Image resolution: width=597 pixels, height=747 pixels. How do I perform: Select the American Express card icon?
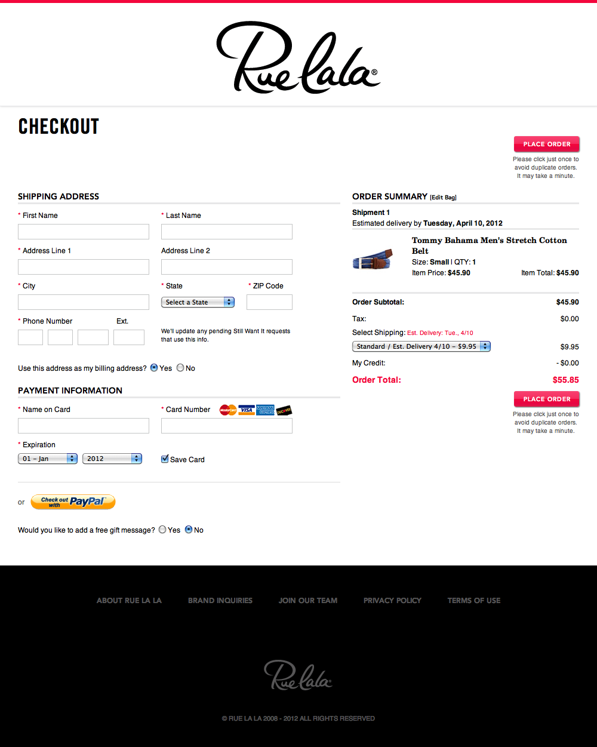coord(264,410)
